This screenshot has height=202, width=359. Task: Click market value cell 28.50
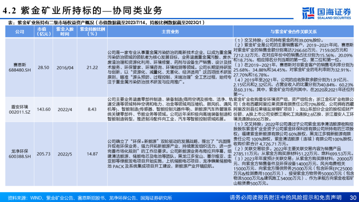click(44, 67)
